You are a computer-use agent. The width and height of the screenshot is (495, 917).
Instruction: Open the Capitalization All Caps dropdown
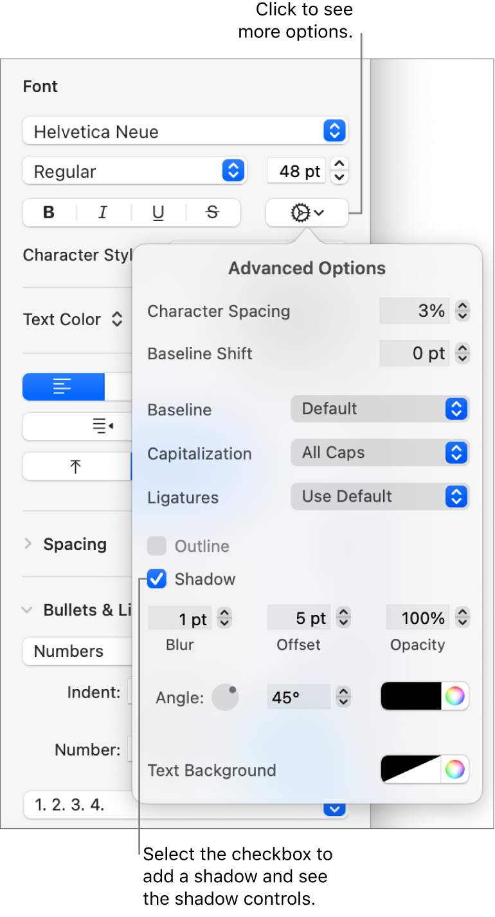[379, 453]
